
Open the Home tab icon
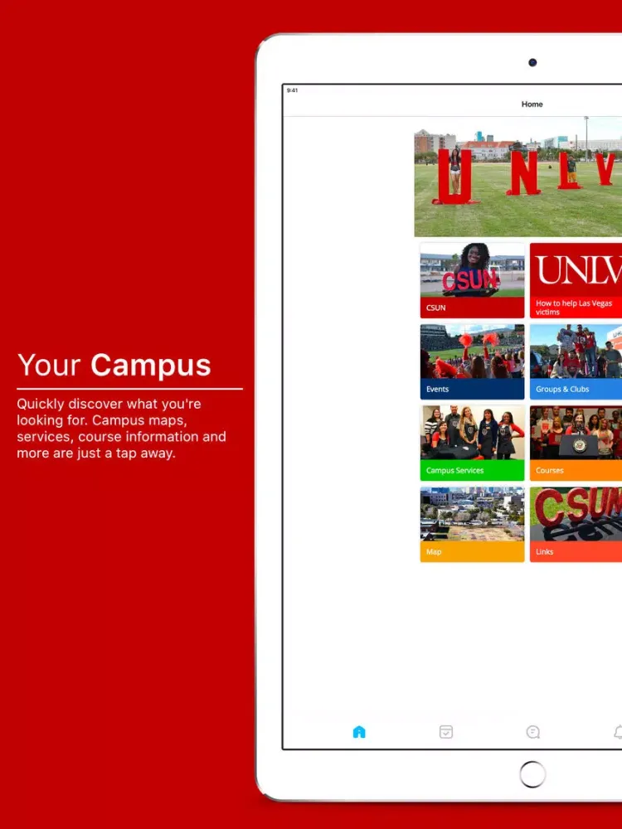(359, 732)
